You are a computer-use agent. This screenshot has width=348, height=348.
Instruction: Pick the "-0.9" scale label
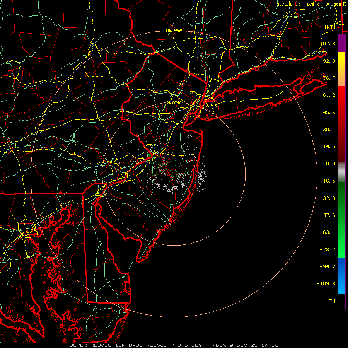pos(329,164)
